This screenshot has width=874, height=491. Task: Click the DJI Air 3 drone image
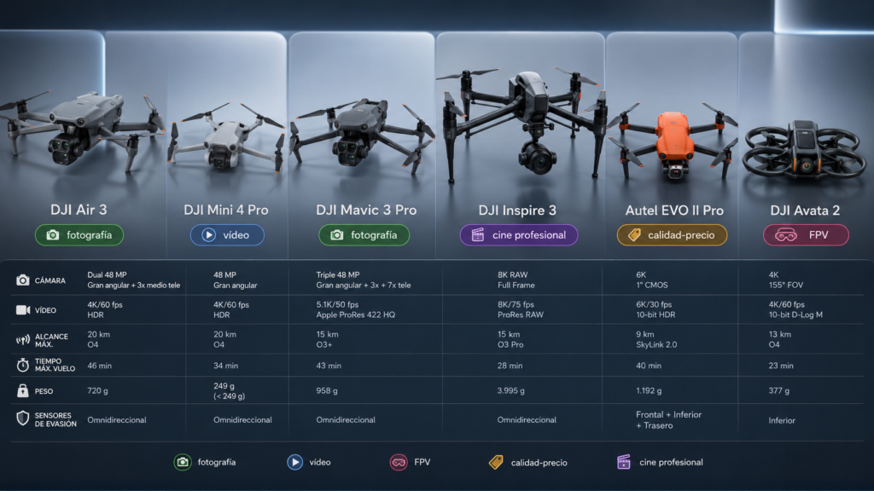(x=81, y=130)
